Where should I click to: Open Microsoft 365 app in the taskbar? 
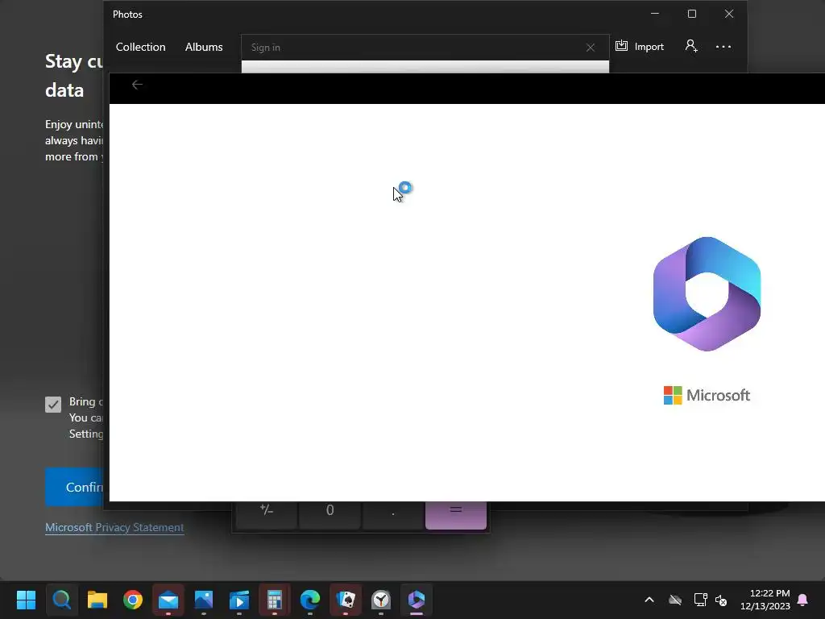(417, 600)
